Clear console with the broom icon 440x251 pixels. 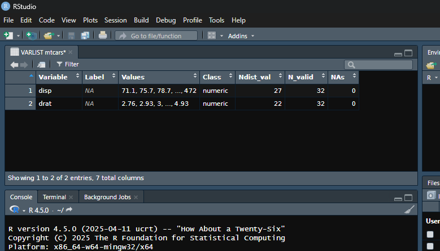(409, 210)
